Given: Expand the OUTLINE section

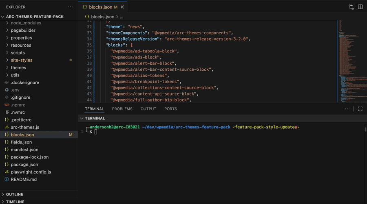Looking at the screenshot, I should [x=3, y=194].
